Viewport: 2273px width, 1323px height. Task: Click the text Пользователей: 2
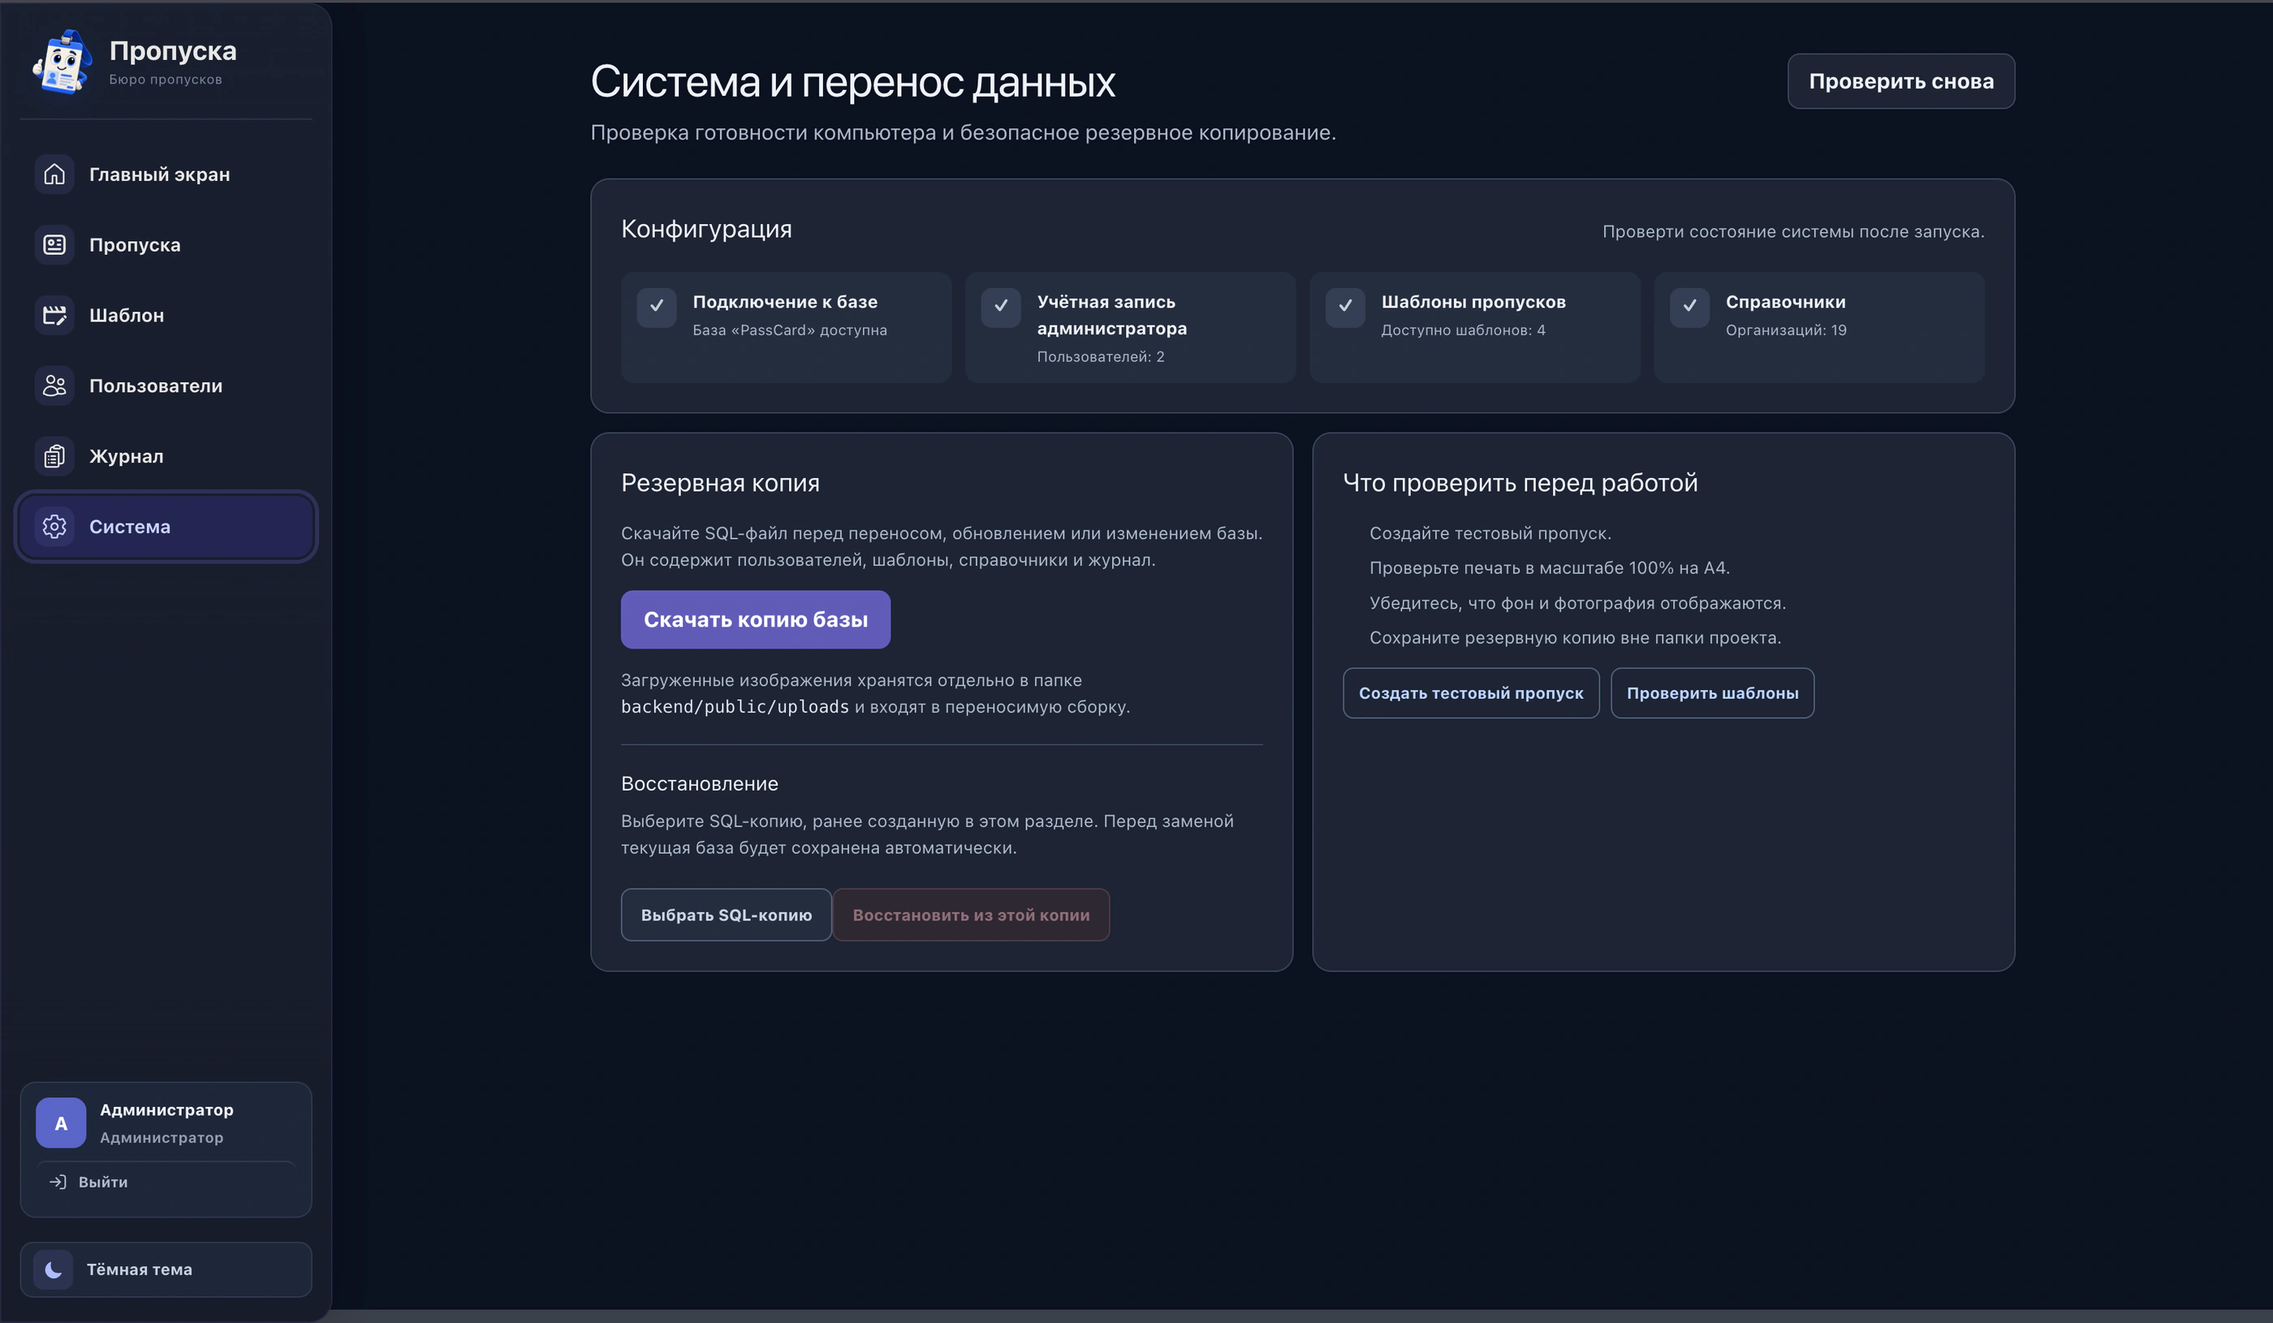[1101, 356]
